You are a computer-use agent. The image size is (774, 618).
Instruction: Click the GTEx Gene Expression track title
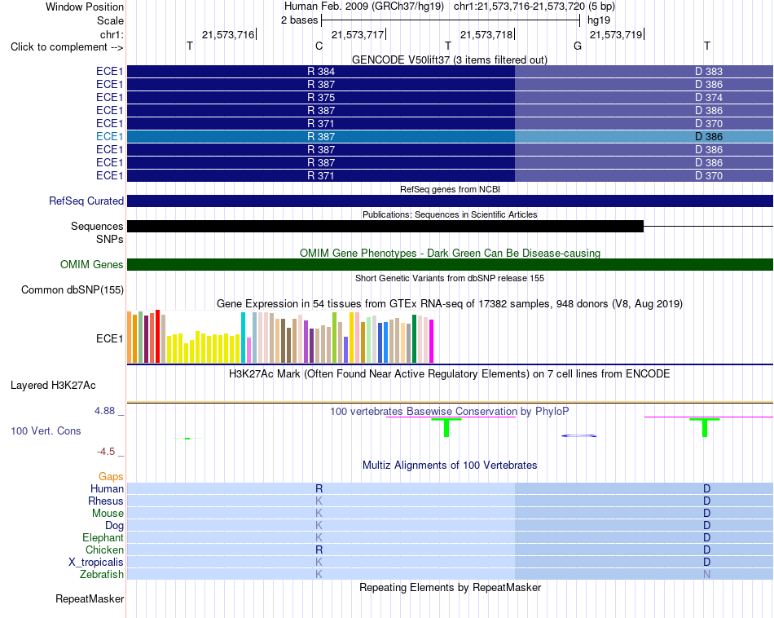click(x=450, y=304)
